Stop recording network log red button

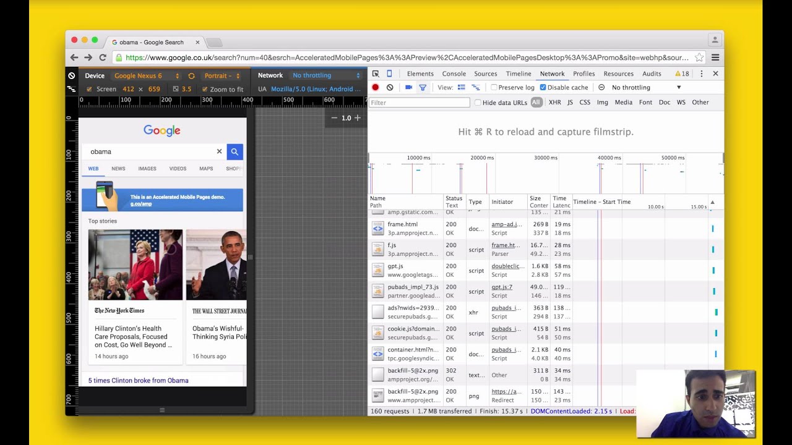tap(375, 88)
